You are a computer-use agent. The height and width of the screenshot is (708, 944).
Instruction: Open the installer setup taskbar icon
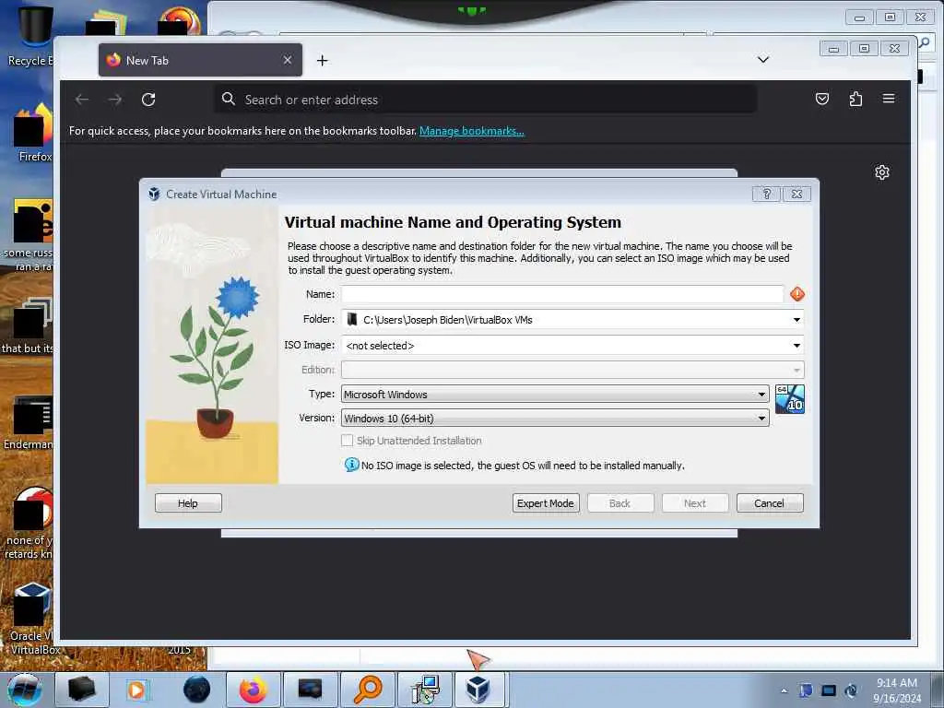click(425, 690)
